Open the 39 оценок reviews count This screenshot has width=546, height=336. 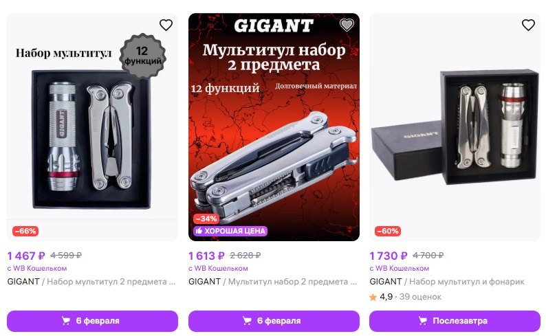tap(420, 297)
